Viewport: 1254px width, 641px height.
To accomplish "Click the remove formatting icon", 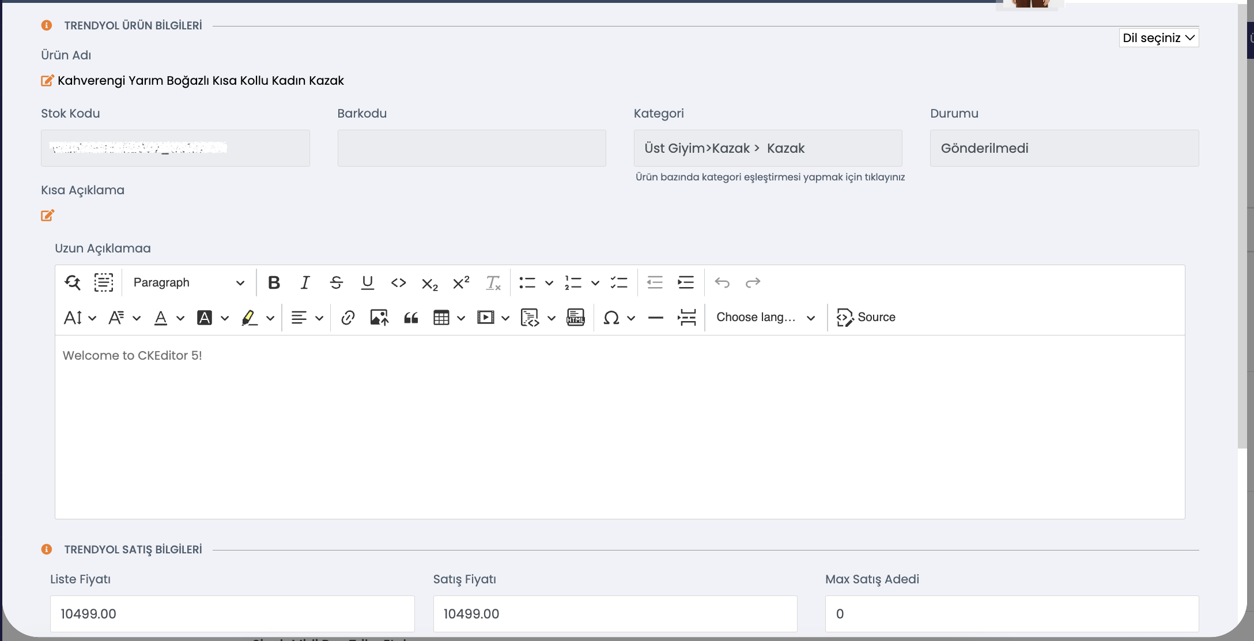I will tap(493, 282).
